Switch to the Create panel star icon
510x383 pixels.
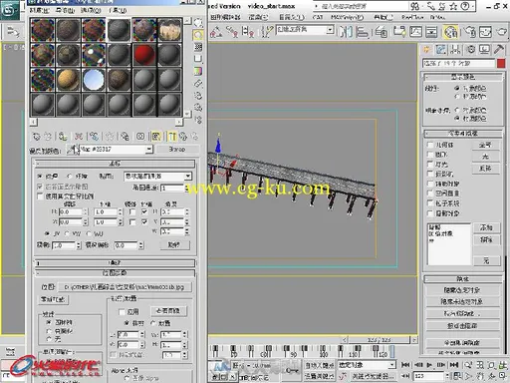point(426,50)
